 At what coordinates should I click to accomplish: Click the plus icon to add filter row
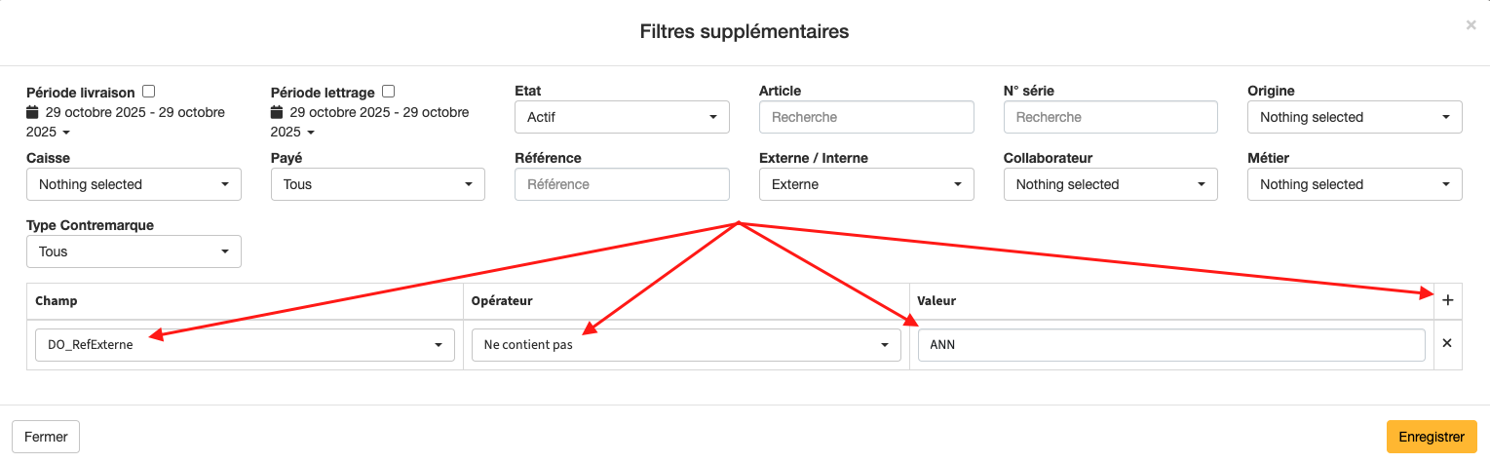pos(1447,301)
